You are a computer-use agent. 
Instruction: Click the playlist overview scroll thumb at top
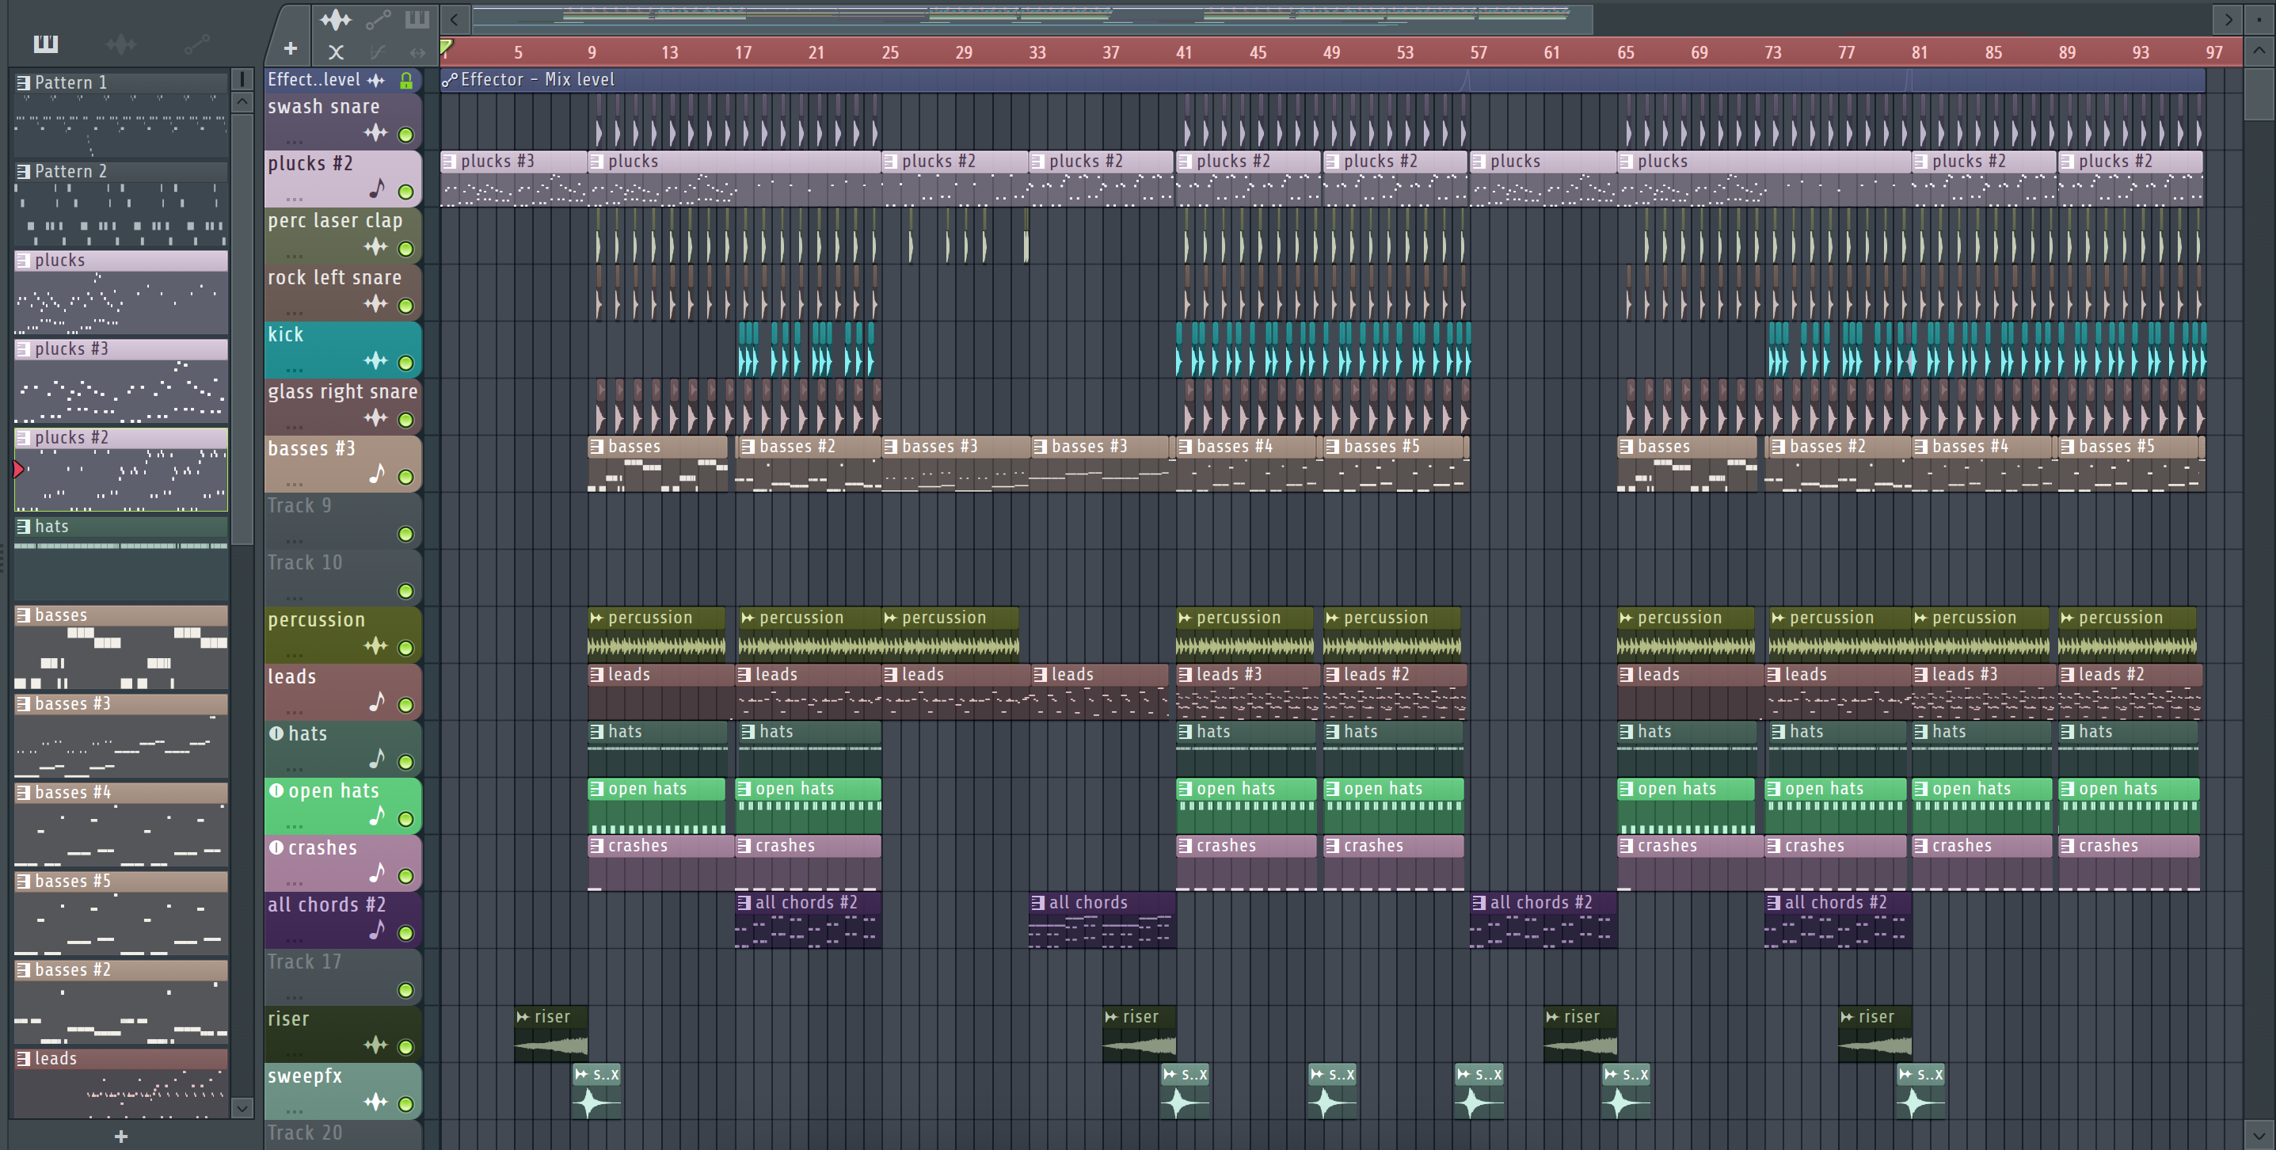pos(1031,18)
